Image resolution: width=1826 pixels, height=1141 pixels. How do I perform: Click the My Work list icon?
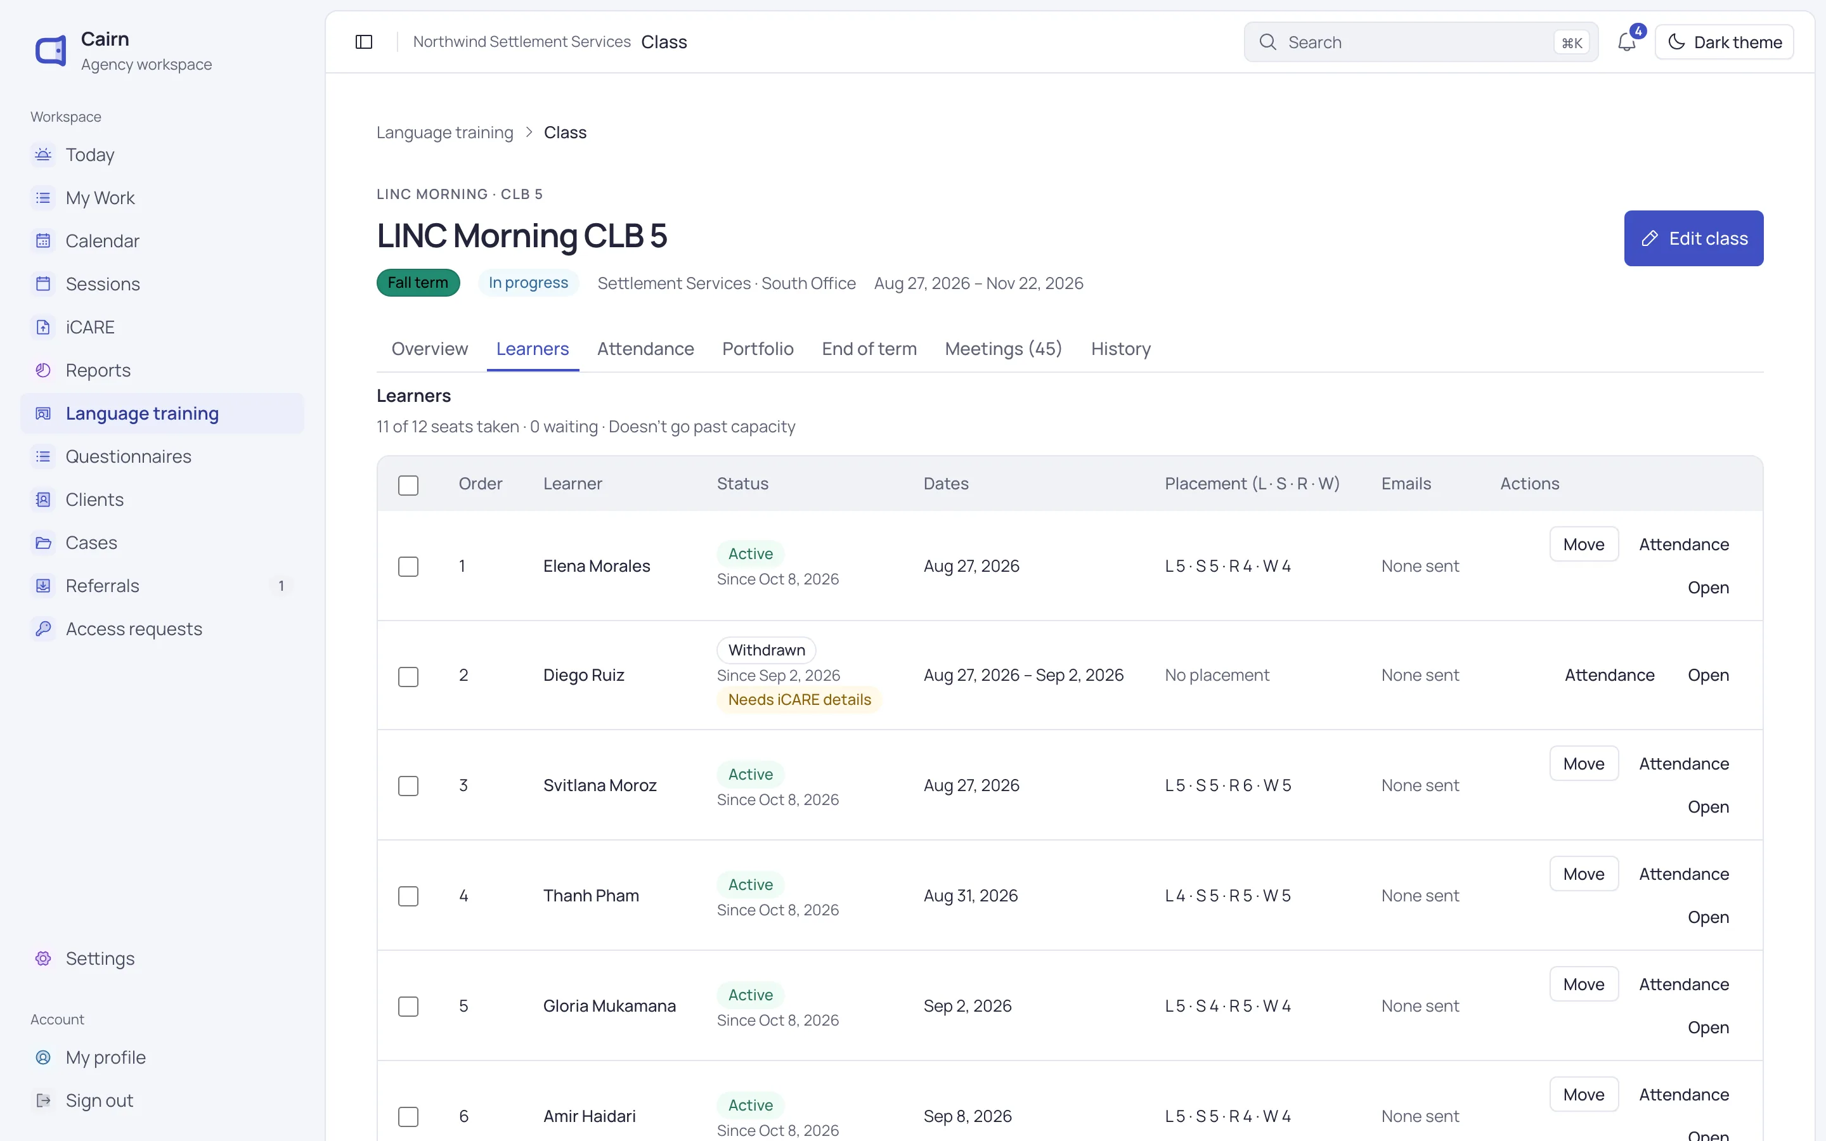[43, 198]
